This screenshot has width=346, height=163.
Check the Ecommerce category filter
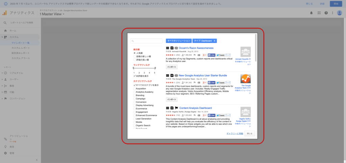tap(134, 108)
